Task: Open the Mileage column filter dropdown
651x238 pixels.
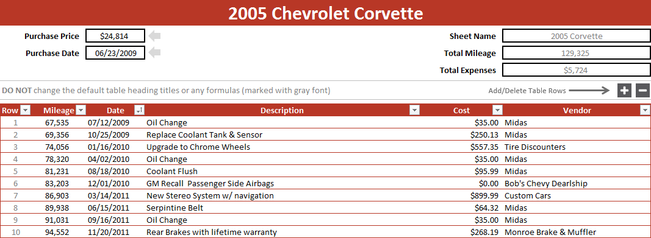Action: coord(81,110)
